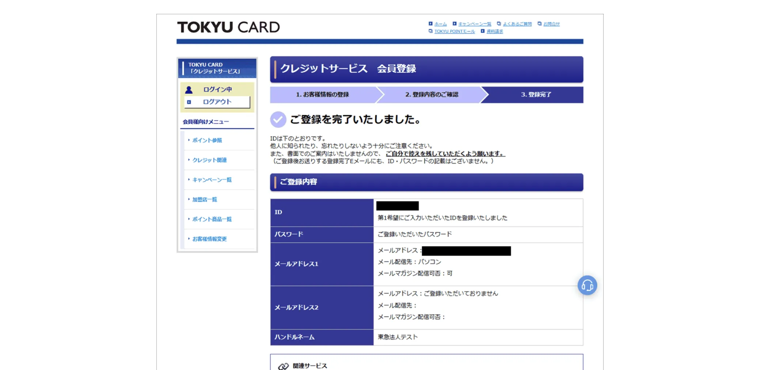Click the arrow icon on ログアウト button
This screenshot has width=760, height=370.
[189, 102]
